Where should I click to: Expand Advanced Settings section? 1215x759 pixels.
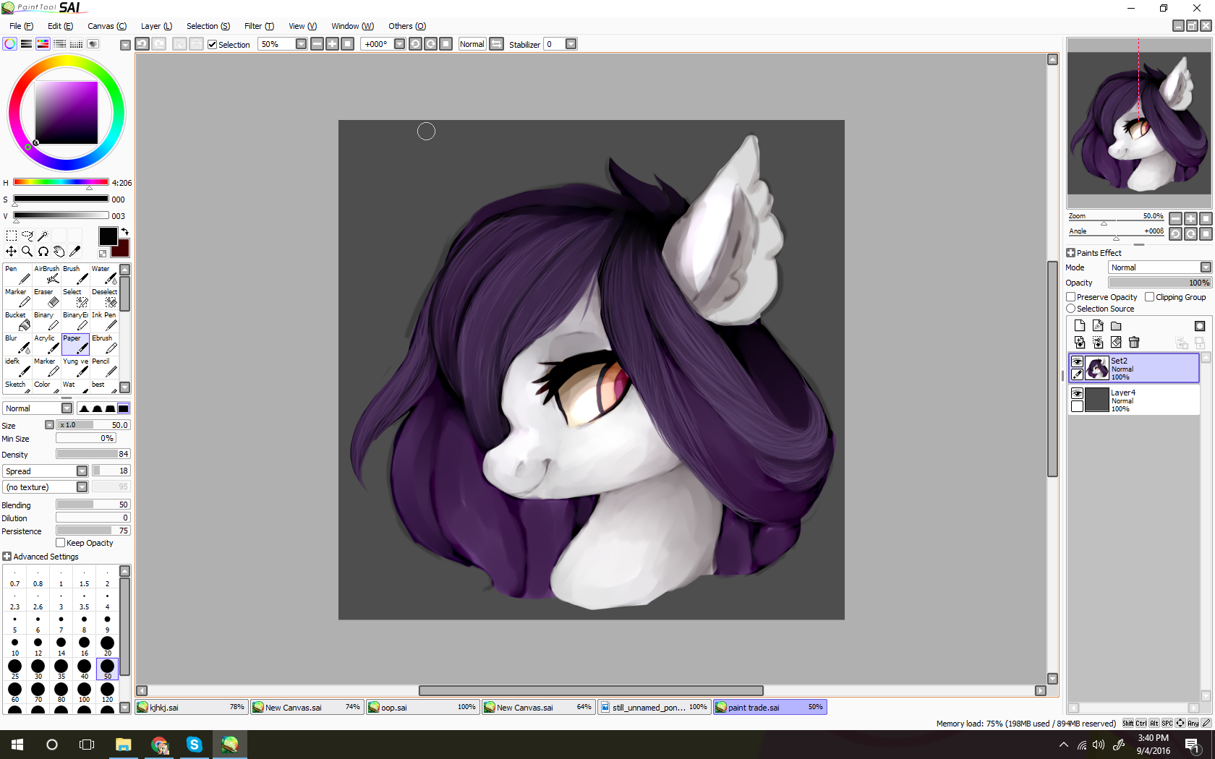[7, 557]
